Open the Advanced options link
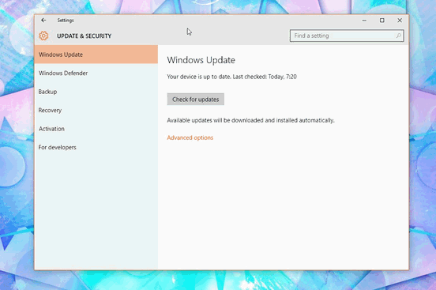Screen dimensions: 436x290 coord(190,137)
